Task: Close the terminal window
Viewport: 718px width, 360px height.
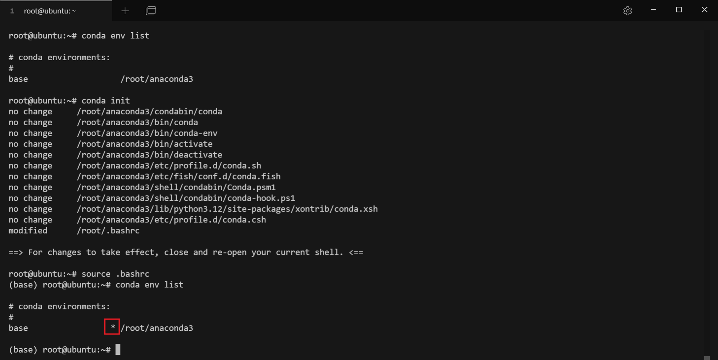Action: coord(705,10)
